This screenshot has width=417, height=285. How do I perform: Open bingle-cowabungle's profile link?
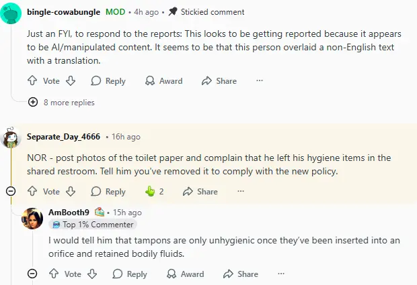(64, 12)
